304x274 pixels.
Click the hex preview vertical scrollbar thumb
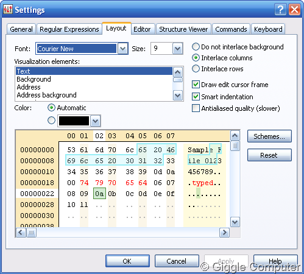coord(235,146)
